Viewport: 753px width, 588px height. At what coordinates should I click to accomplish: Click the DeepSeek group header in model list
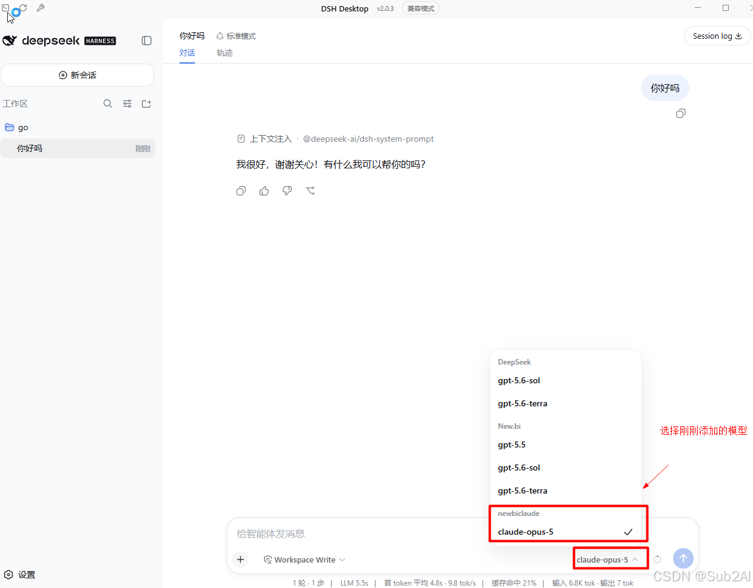pos(514,362)
